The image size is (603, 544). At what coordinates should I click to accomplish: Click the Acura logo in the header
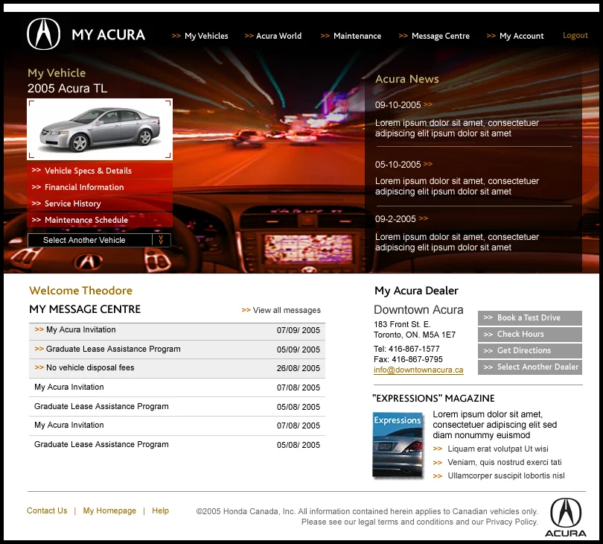43,34
